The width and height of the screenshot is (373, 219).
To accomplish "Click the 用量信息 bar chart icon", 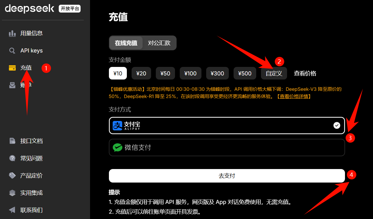I will coord(12,33).
